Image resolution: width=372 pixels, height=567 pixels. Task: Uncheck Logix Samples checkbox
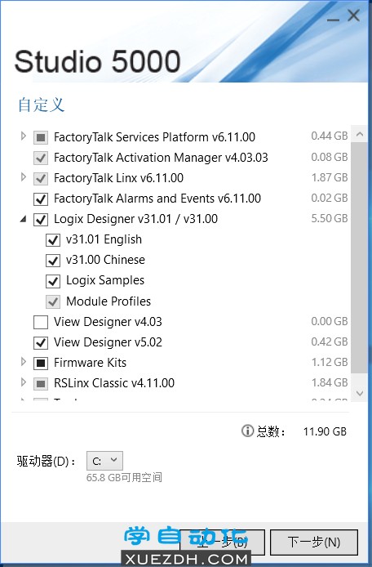click(53, 281)
